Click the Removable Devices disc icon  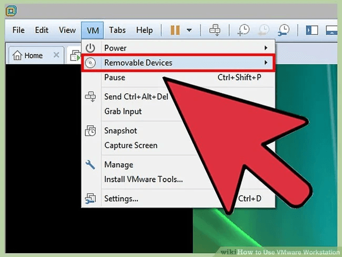(90, 63)
